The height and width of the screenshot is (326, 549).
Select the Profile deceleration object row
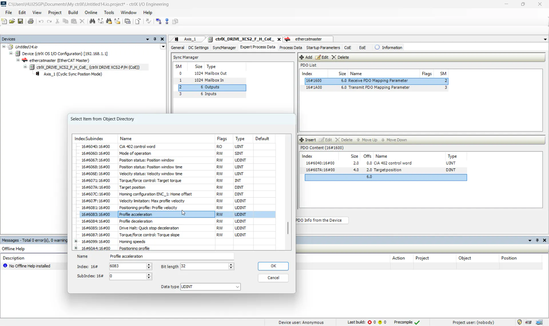[136, 221]
